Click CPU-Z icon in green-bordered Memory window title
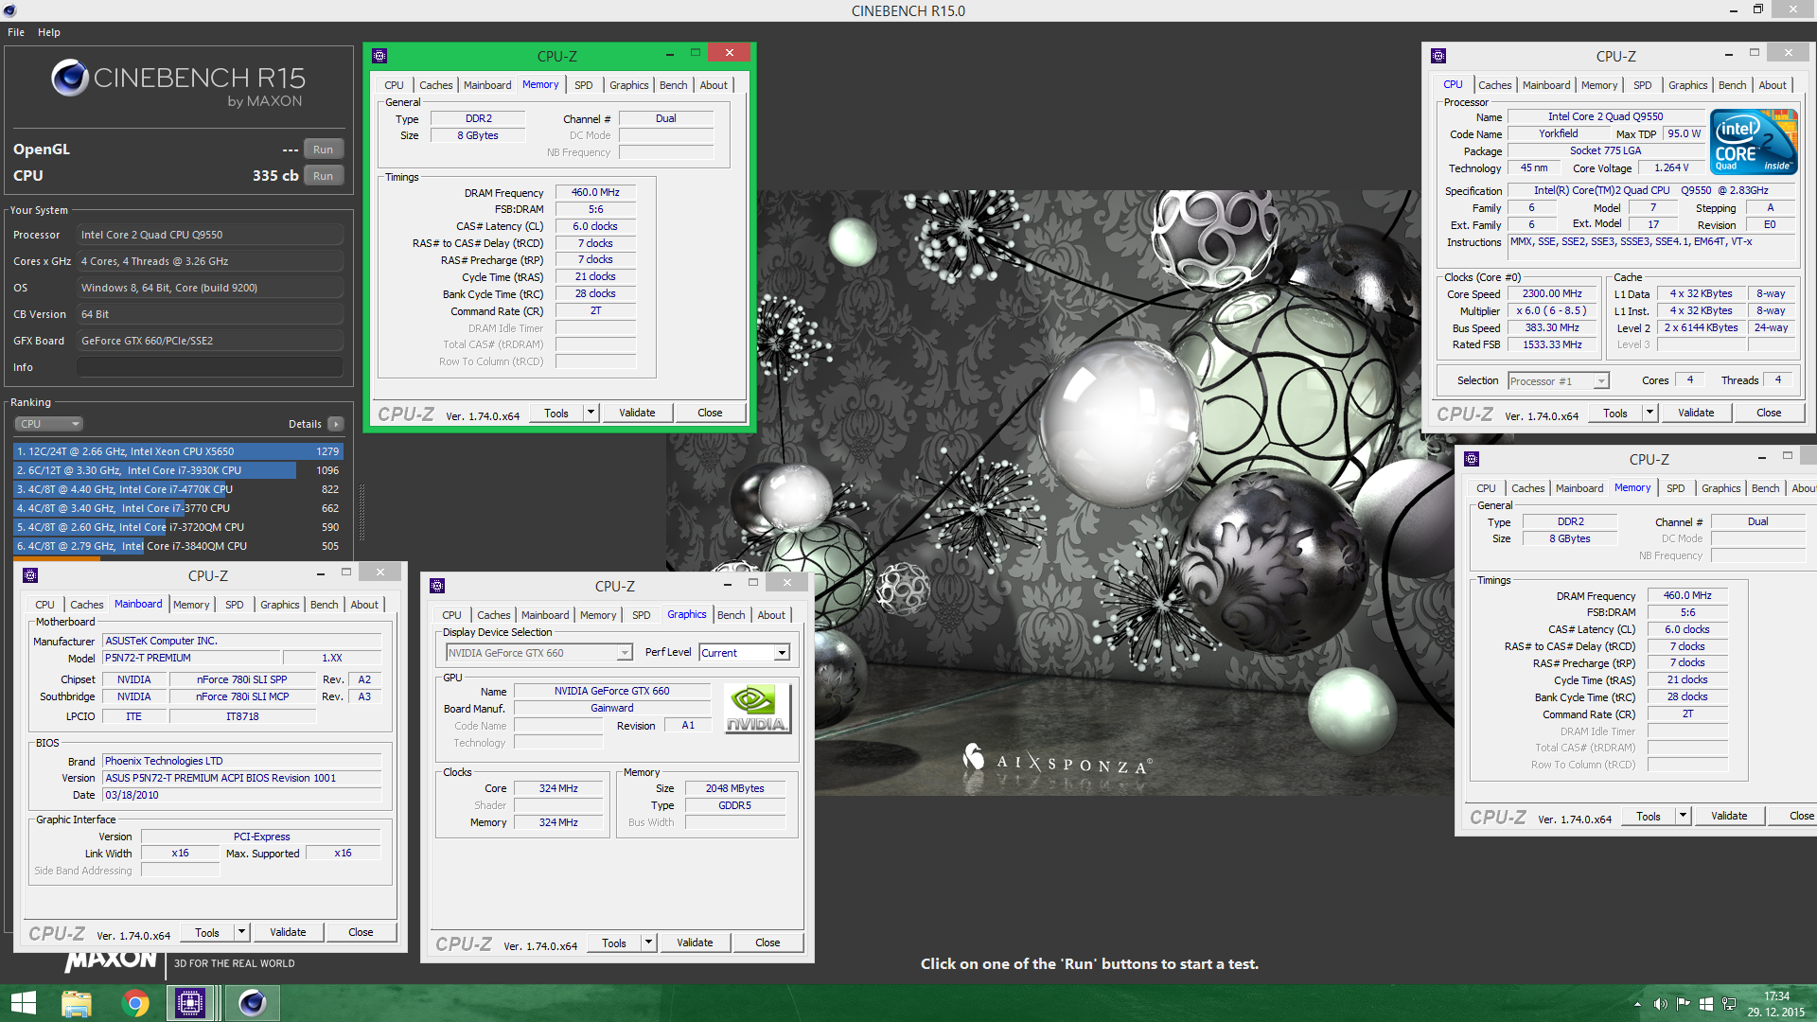The width and height of the screenshot is (1817, 1022). (x=379, y=56)
